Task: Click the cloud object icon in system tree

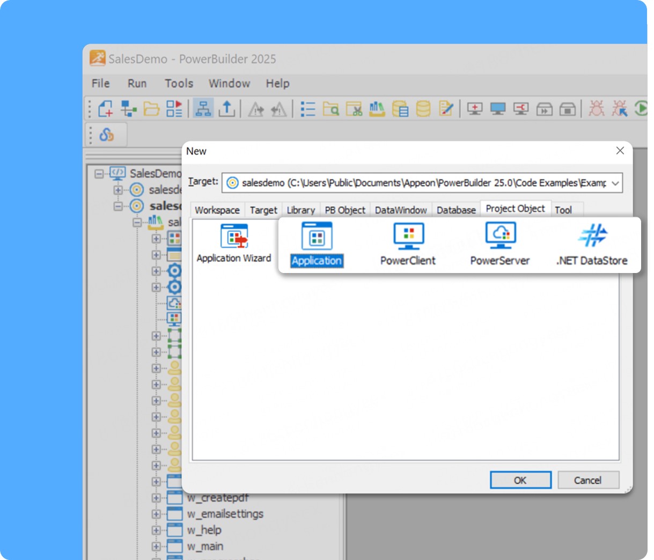Action: coord(174,303)
